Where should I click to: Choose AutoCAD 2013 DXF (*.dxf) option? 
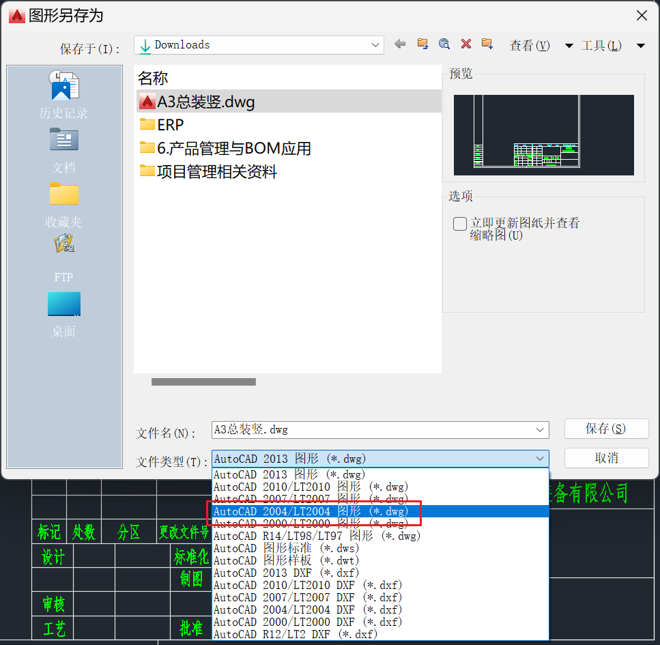pyautogui.click(x=381, y=573)
